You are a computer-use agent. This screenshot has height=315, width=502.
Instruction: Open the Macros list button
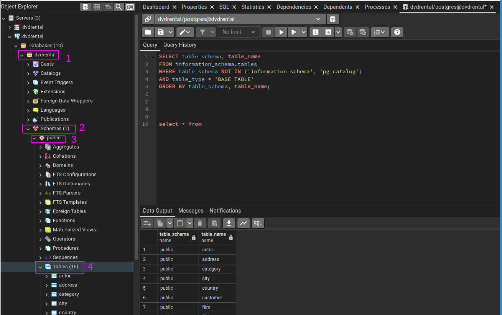click(380, 32)
